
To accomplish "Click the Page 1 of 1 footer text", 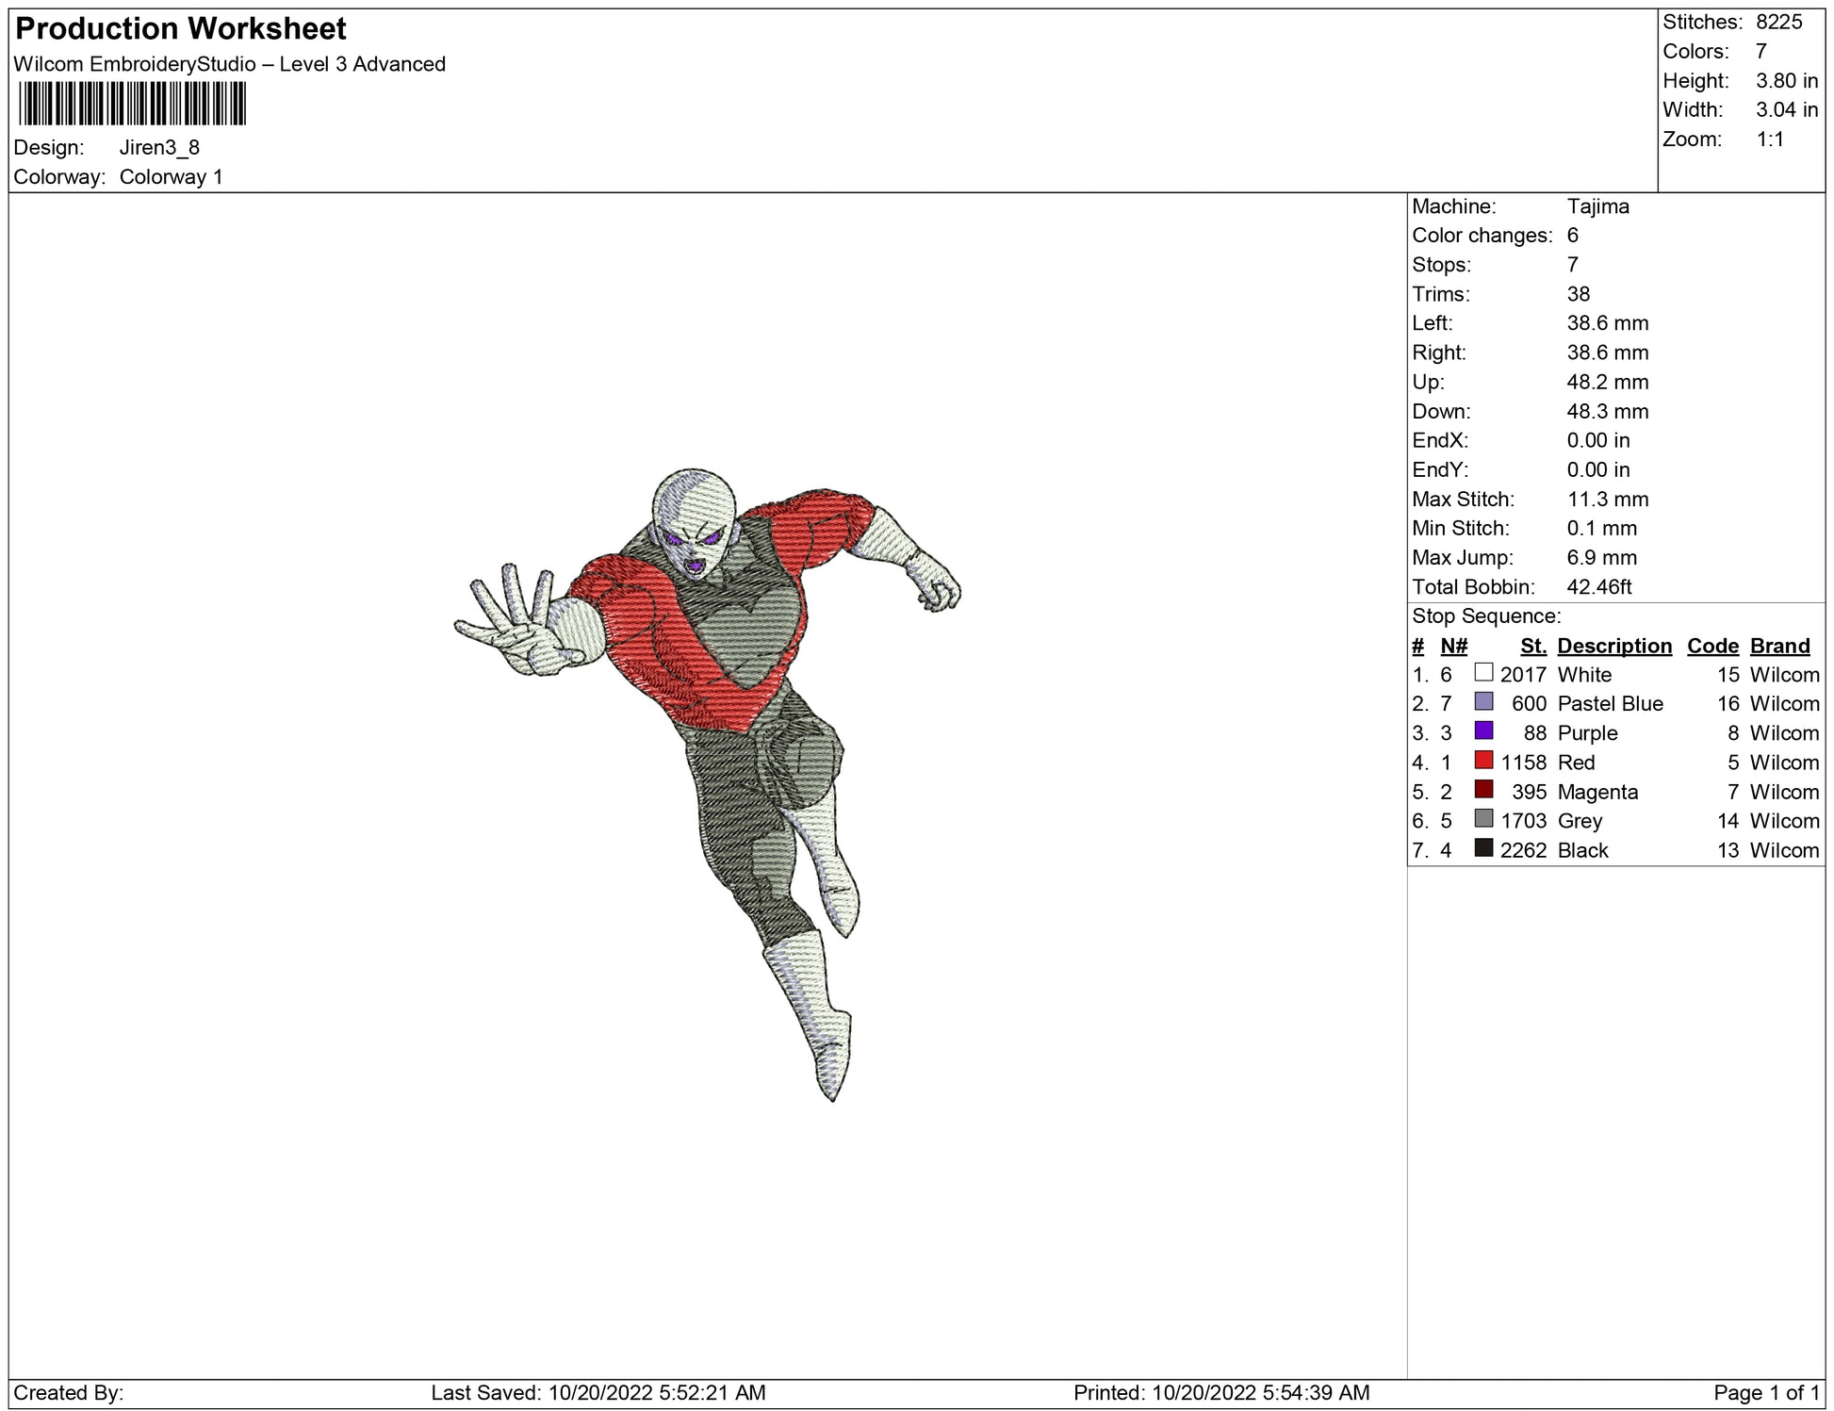I will click(1766, 1392).
